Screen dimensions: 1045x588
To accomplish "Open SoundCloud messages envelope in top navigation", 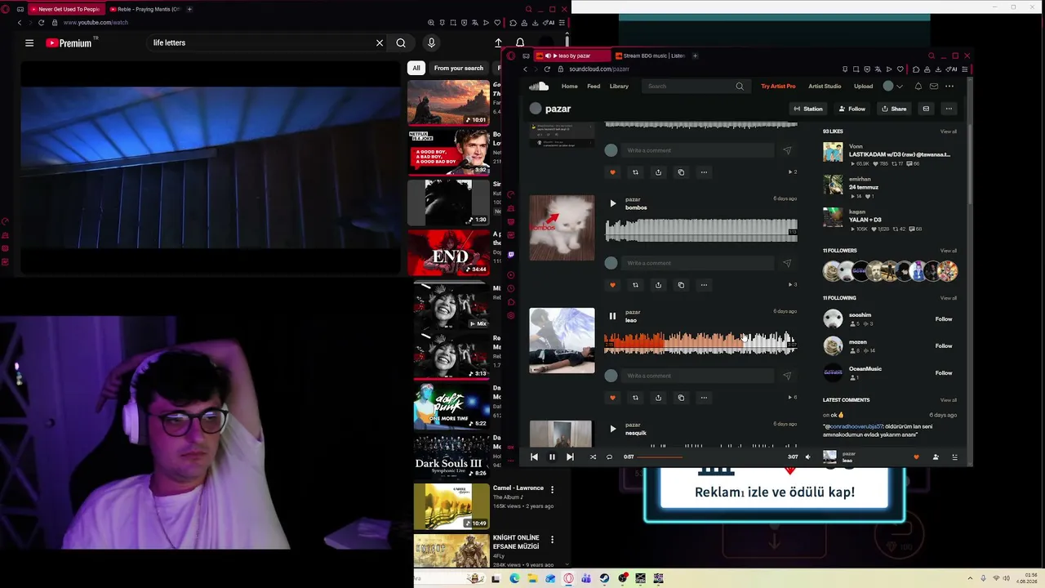I will click(x=934, y=86).
